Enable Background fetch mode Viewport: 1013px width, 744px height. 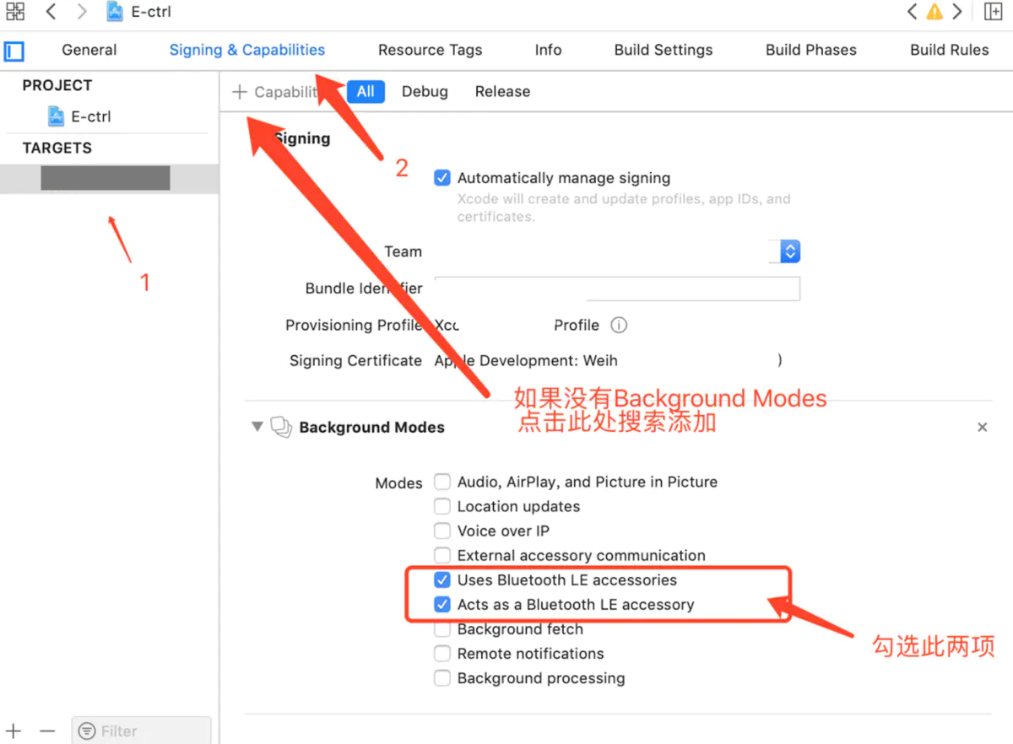[442, 629]
